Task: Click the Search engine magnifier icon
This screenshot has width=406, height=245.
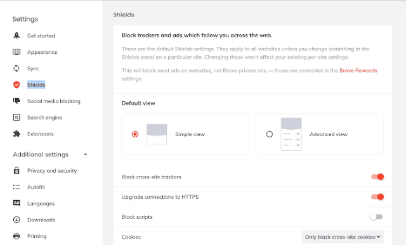Action: tap(16, 118)
